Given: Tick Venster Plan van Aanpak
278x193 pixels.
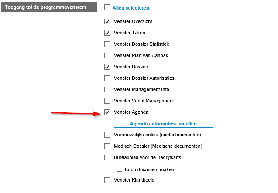Looking at the screenshot, I should [x=107, y=55].
